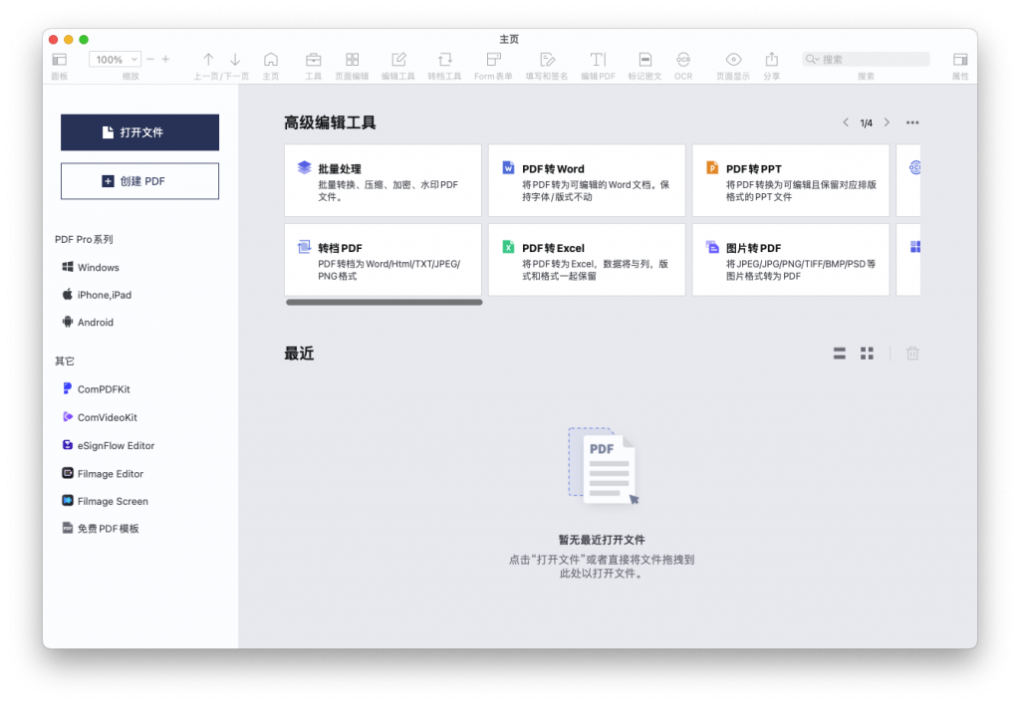Image resolution: width=1020 pixels, height=705 pixels.
Task: Click the PDF Pro 系列 sidebar heading
Action: point(84,239)
